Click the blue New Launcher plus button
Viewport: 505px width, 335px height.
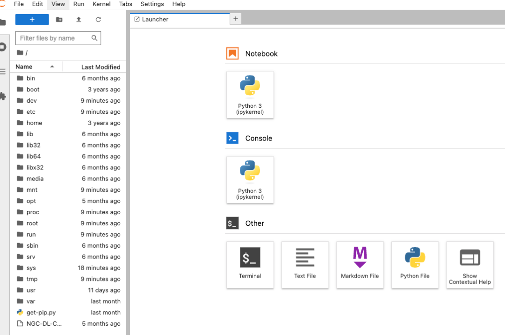pyautogui.click(x=32, y=20)
